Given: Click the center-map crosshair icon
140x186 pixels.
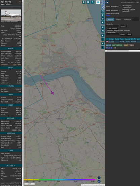Looking at the screenshot, I should 103,11.
